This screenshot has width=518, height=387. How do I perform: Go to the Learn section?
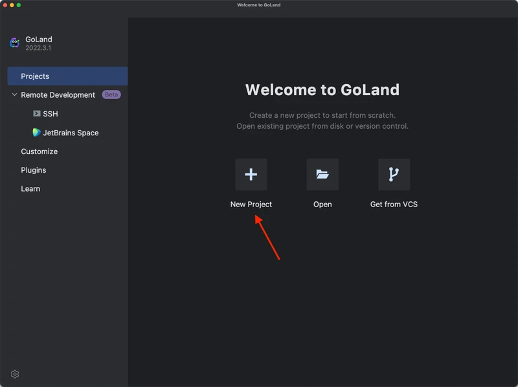(x=30, y=189)
